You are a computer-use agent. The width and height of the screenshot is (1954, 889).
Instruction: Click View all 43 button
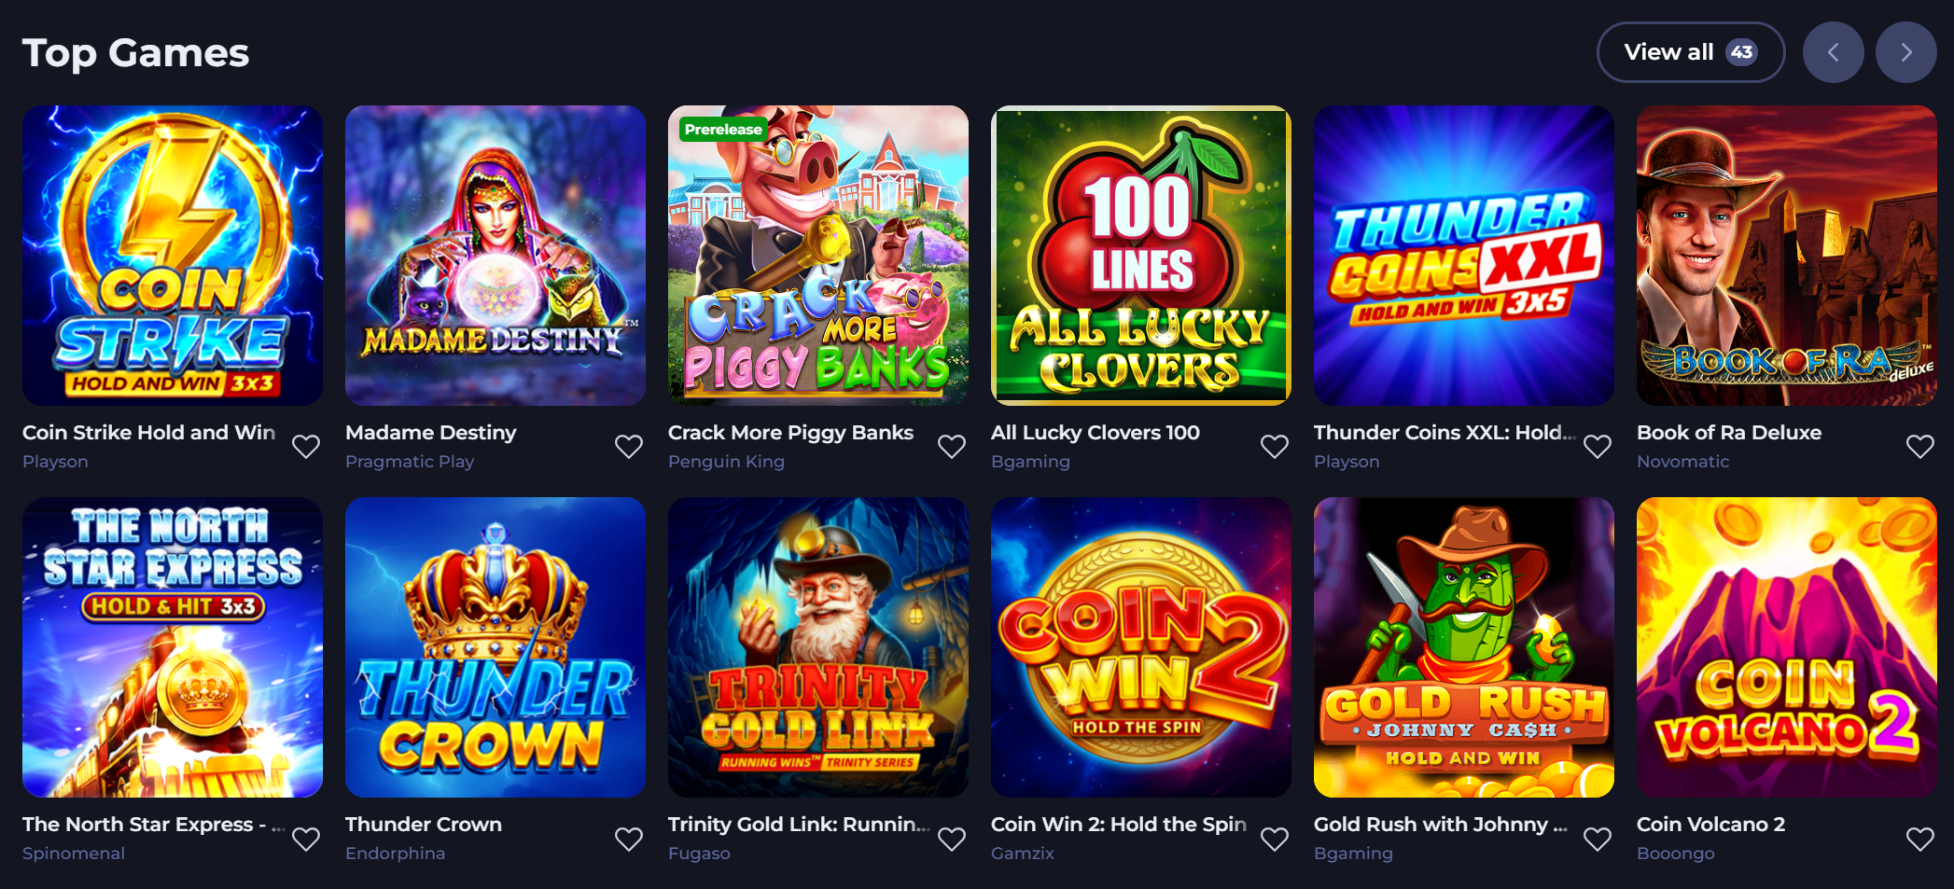[x=1691, y=52]
